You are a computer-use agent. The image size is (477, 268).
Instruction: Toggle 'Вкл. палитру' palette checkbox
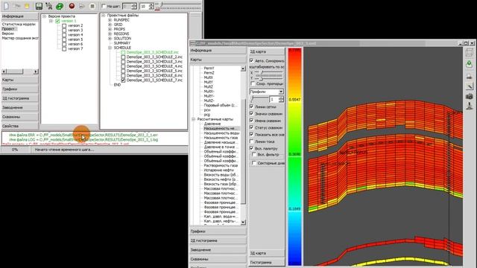[252, 148]
